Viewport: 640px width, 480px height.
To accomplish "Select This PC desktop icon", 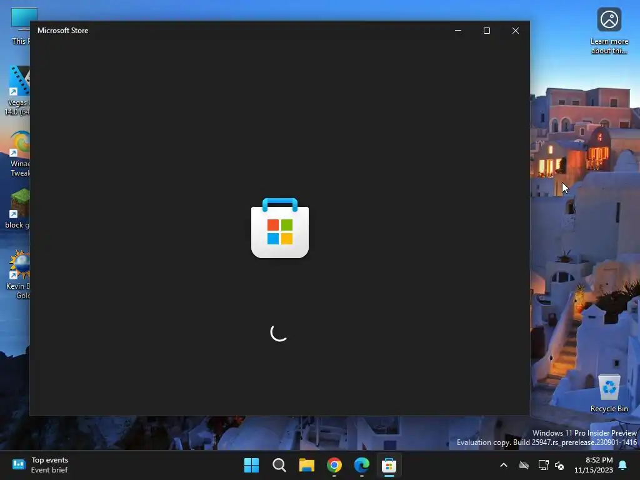I will pyautogui.click(x=19, y=26).
